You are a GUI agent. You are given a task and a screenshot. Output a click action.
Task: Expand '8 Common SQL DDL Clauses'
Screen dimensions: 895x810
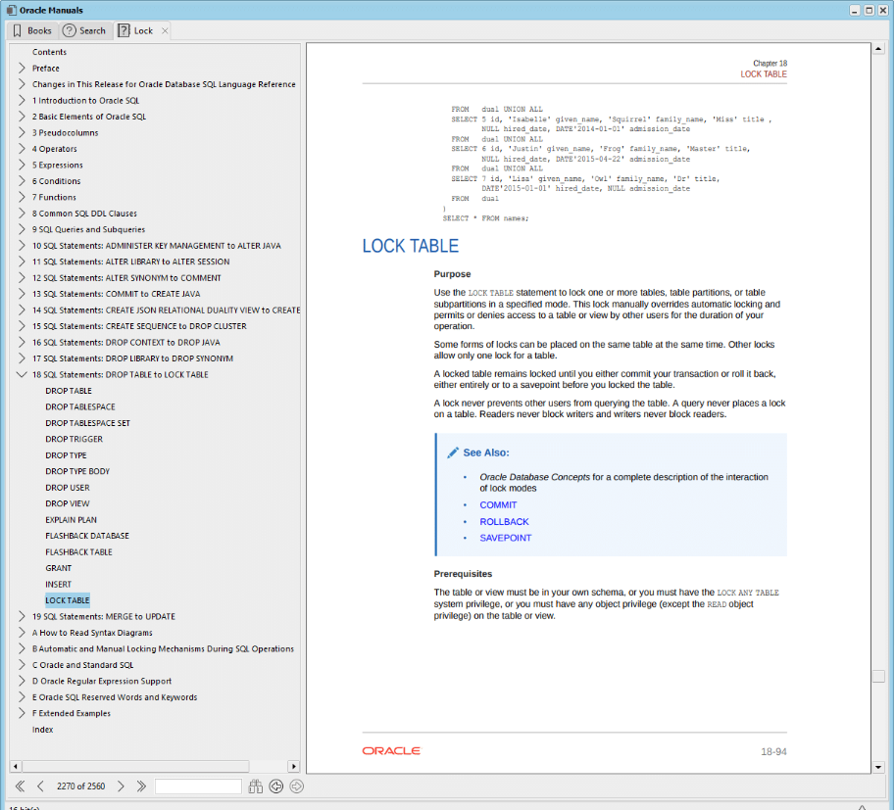point(22,214)
